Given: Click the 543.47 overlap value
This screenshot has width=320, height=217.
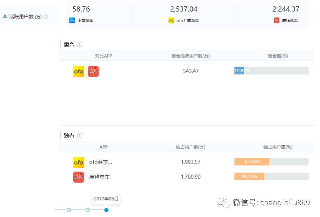Looking at the screenshot, I should coord(191,71).
